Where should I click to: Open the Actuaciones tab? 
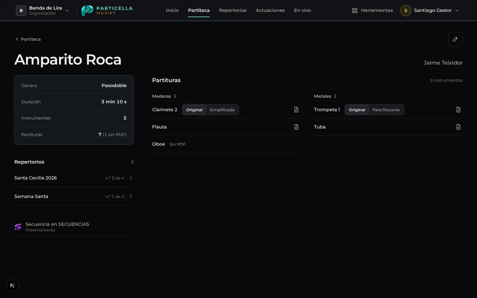270,10
